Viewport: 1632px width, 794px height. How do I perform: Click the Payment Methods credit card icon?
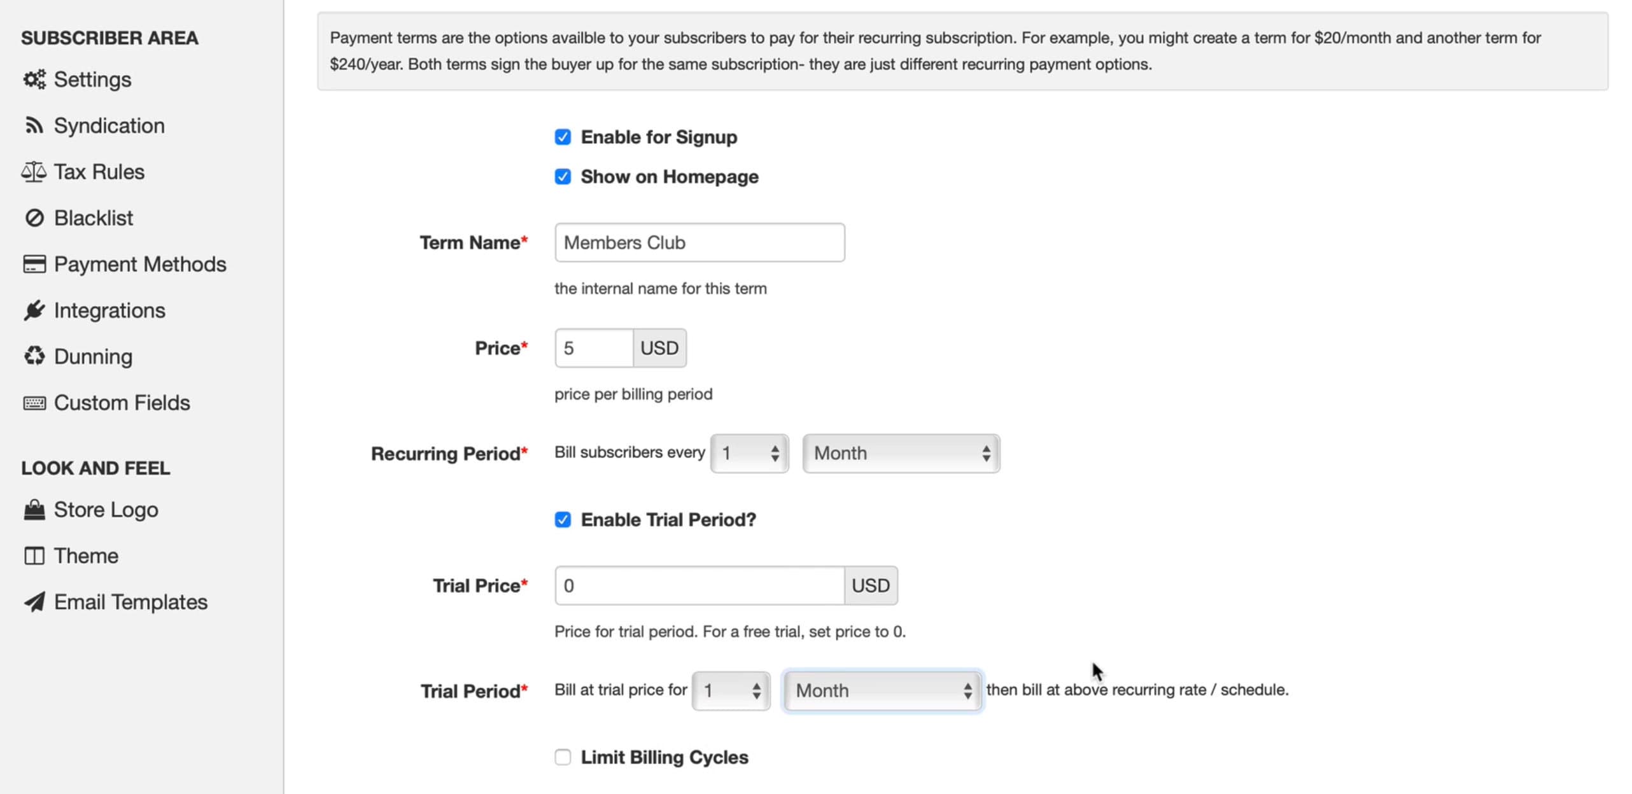point(34,264)
